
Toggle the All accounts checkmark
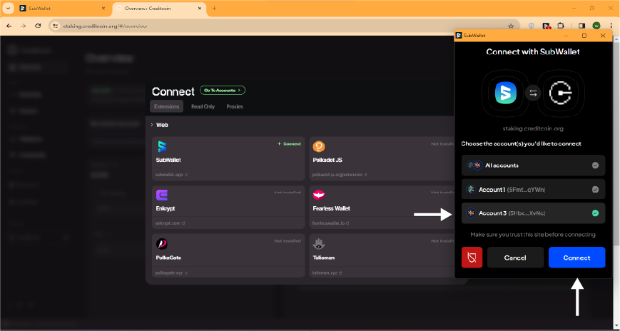(x=595, y=165)
